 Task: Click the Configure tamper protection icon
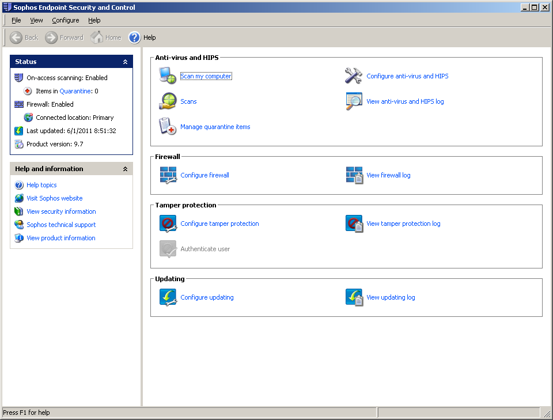[x=168, y=224]
